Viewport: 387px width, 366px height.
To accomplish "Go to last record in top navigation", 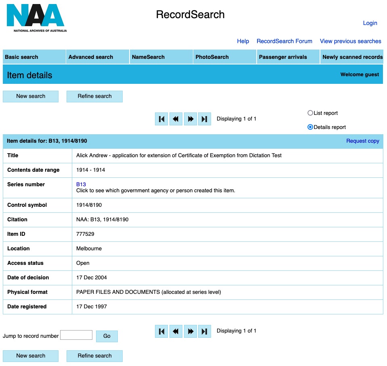I will tap(205, 119).
